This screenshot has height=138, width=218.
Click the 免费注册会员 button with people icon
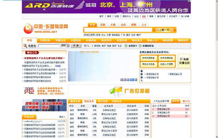[x=184, y=61]
